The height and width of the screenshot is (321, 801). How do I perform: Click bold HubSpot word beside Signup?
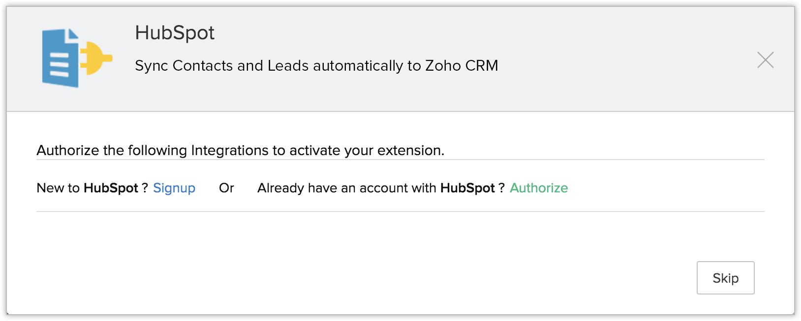[111, 188]
